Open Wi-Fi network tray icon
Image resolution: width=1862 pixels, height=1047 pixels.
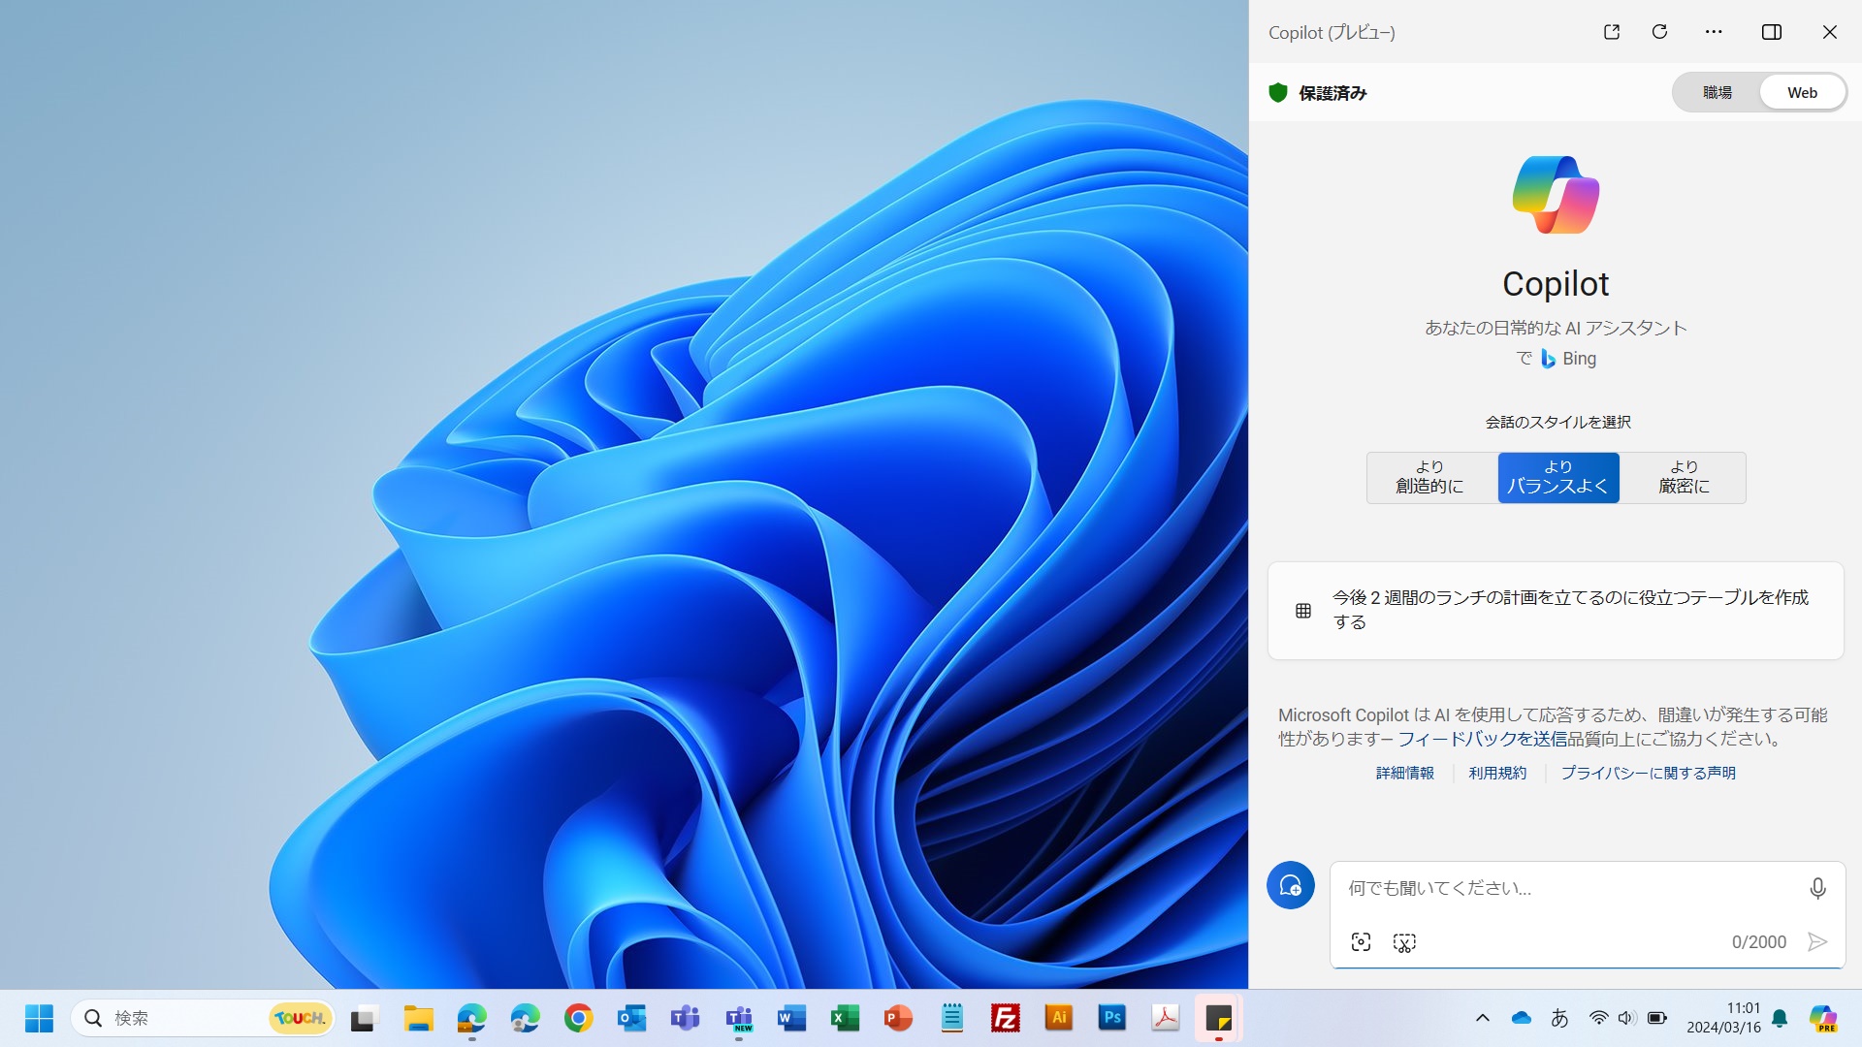point(1598,1018)
